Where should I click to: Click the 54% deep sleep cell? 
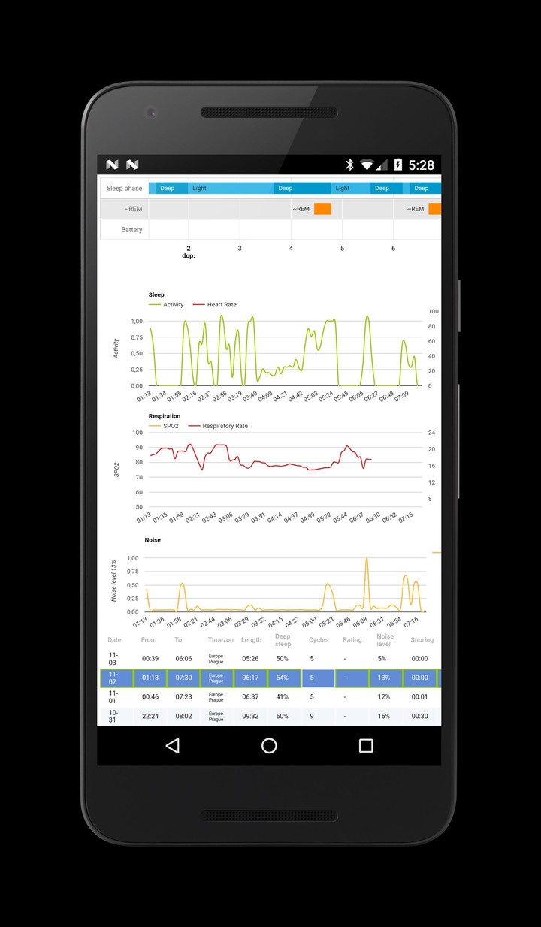click(283, 678)
